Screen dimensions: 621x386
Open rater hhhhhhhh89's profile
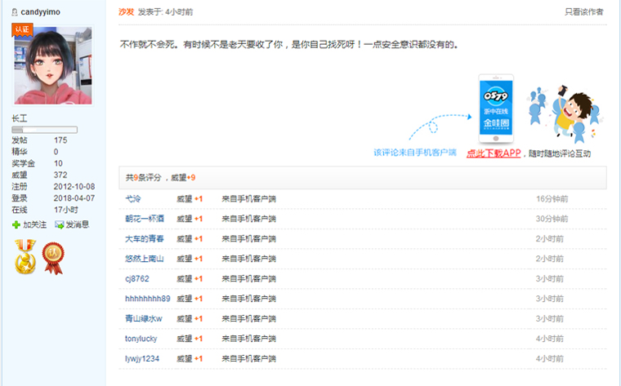[x=148, y=299]
